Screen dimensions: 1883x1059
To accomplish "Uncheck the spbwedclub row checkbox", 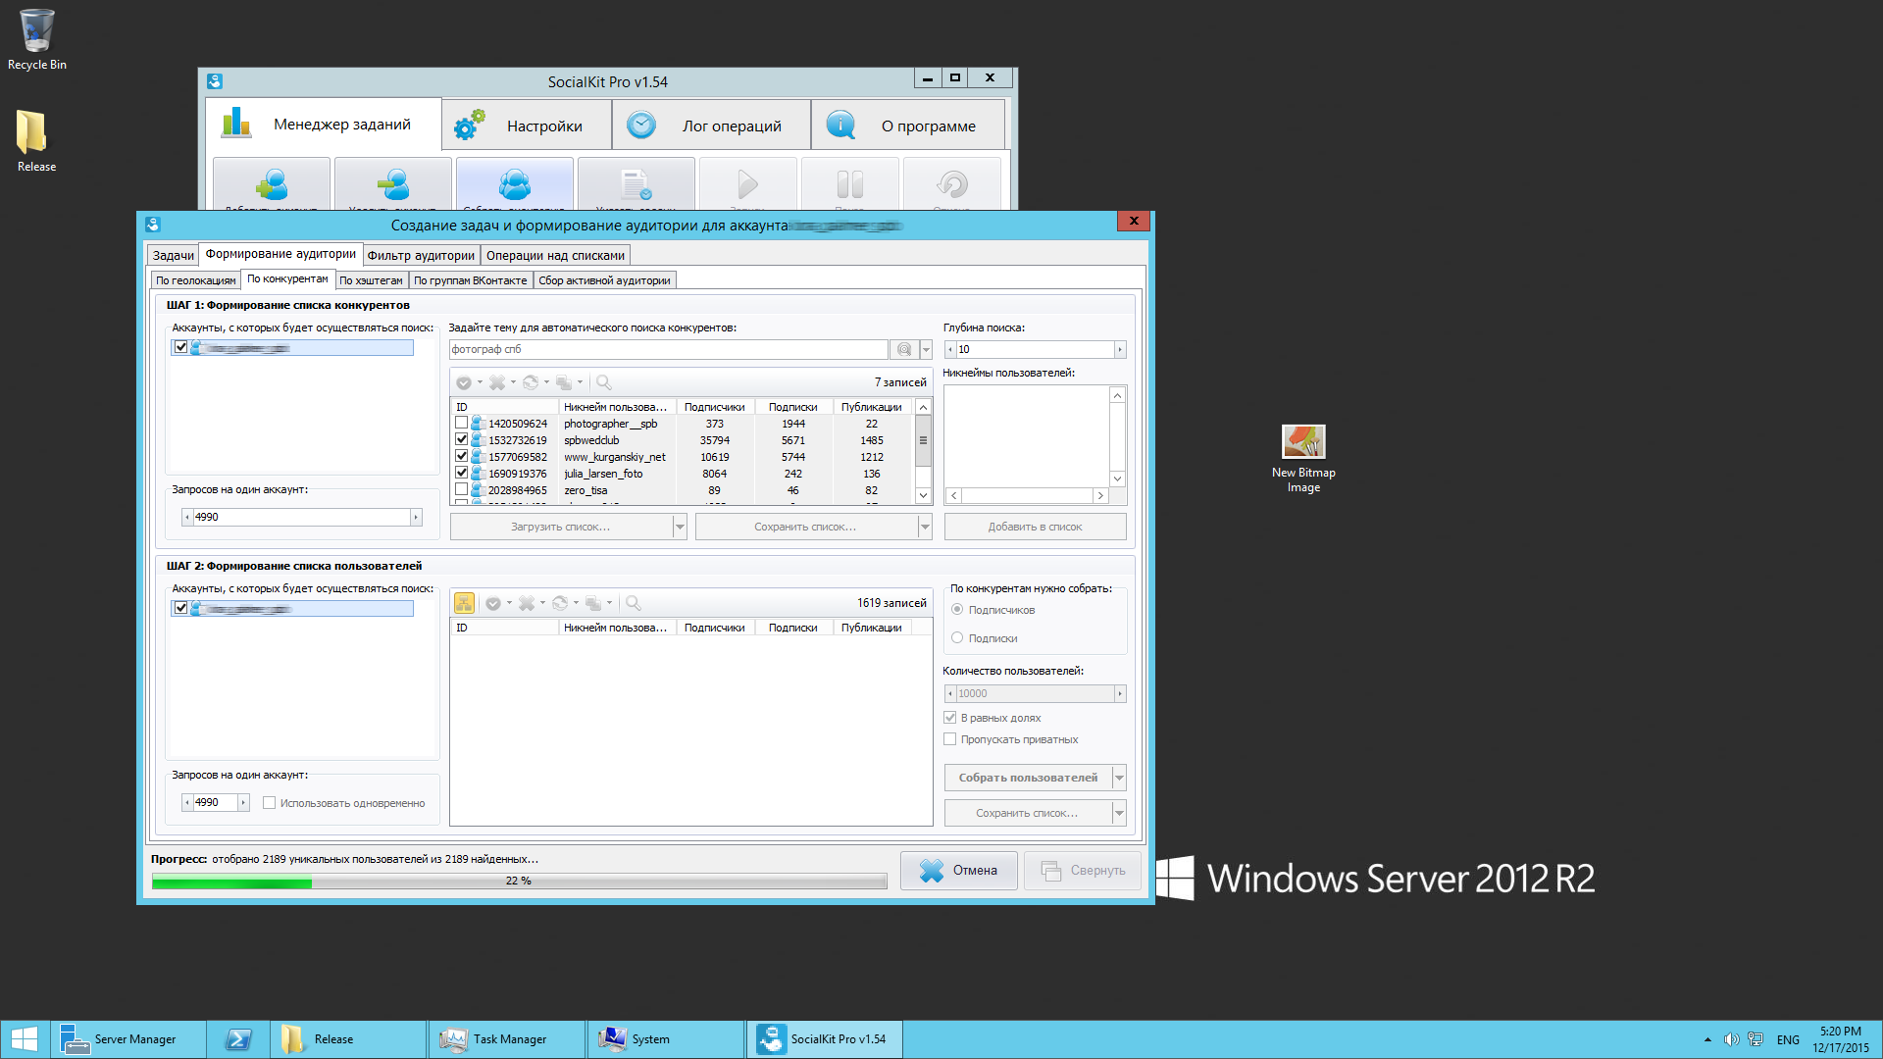I will (461, 439).
